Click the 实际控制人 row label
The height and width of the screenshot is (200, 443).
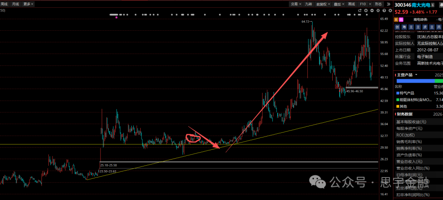coord(404,43)
